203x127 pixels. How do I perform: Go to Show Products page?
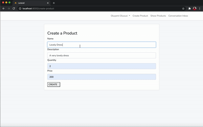click(x=158, y=16)
